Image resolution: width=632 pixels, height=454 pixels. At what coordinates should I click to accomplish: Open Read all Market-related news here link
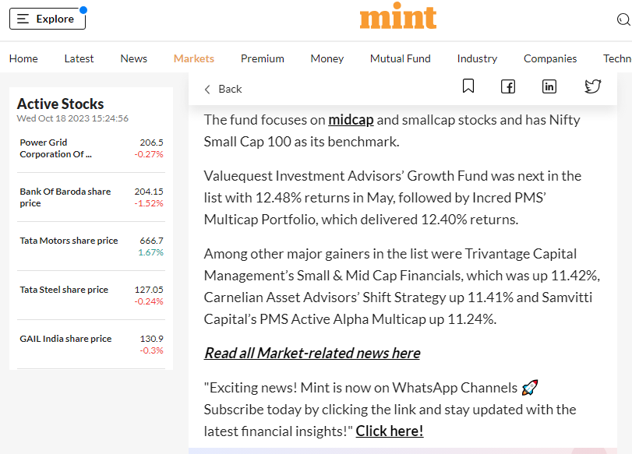coord(312,354)
